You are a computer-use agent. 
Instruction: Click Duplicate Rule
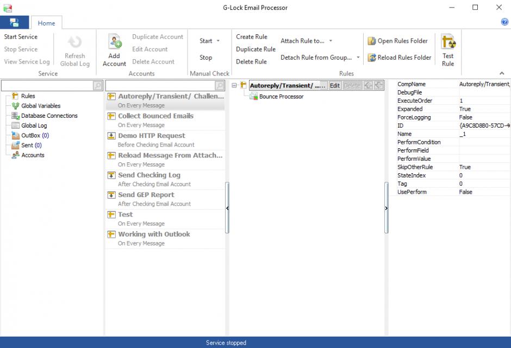click(256, 49)
